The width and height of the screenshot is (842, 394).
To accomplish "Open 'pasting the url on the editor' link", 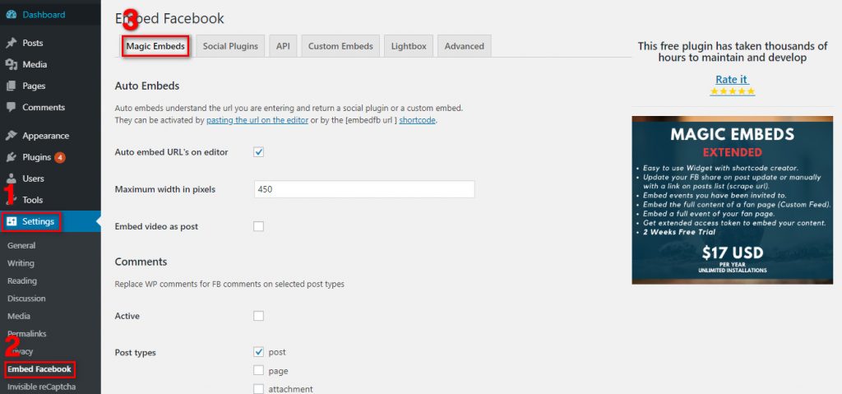I will 257,120.
